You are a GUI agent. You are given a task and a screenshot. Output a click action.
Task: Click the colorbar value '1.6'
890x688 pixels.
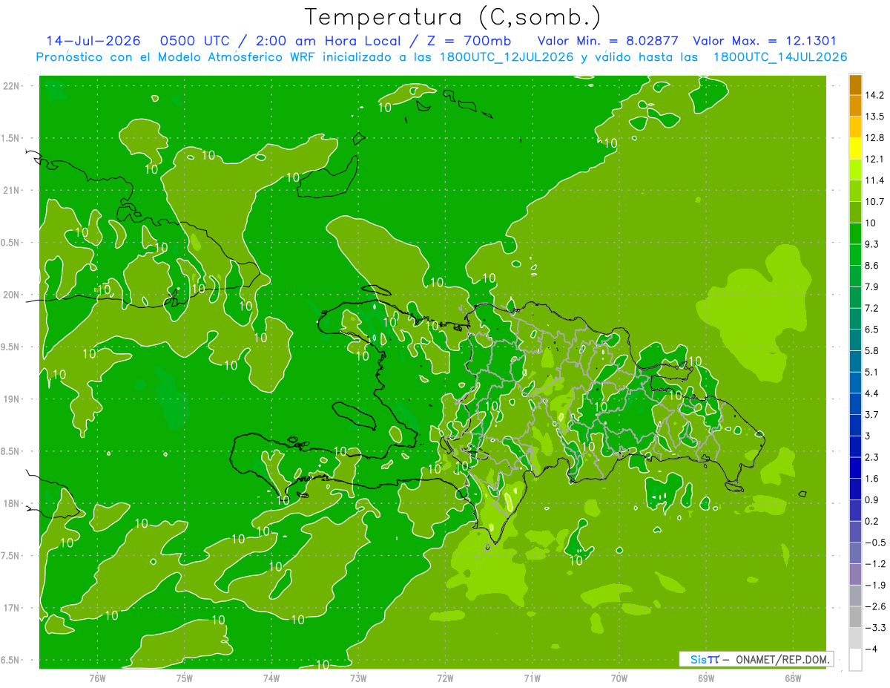point(872,479)
